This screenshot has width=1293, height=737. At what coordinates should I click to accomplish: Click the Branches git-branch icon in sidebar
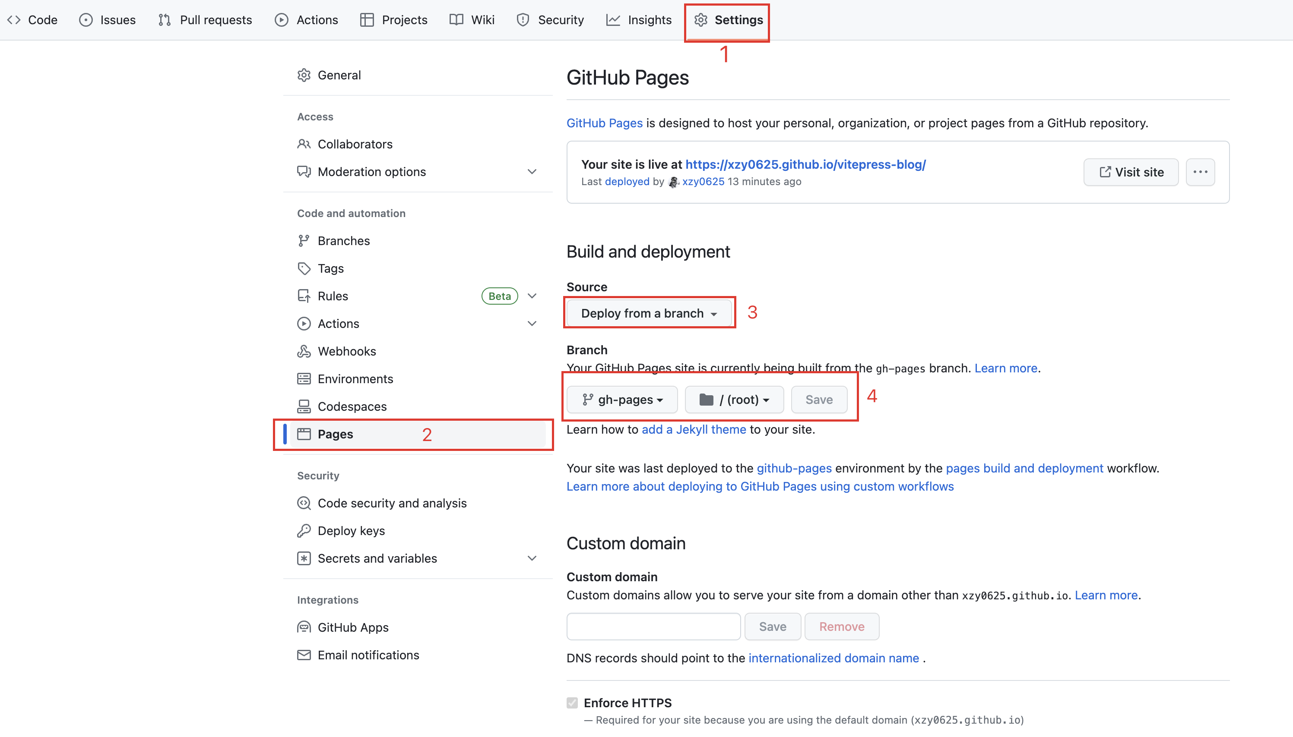tap(304, 240)
